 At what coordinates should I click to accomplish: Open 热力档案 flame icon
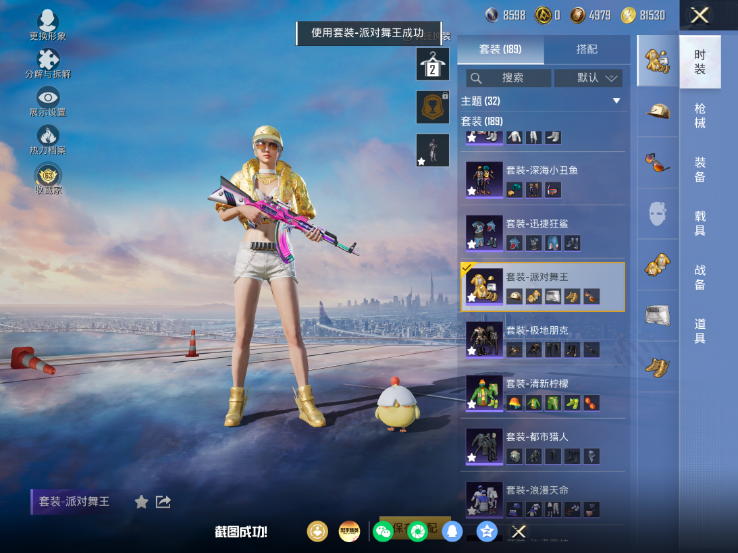pos(47,140)
